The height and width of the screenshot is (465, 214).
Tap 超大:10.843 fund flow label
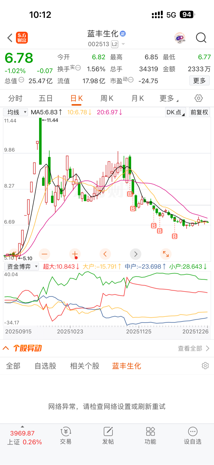(x=61, y=266)
